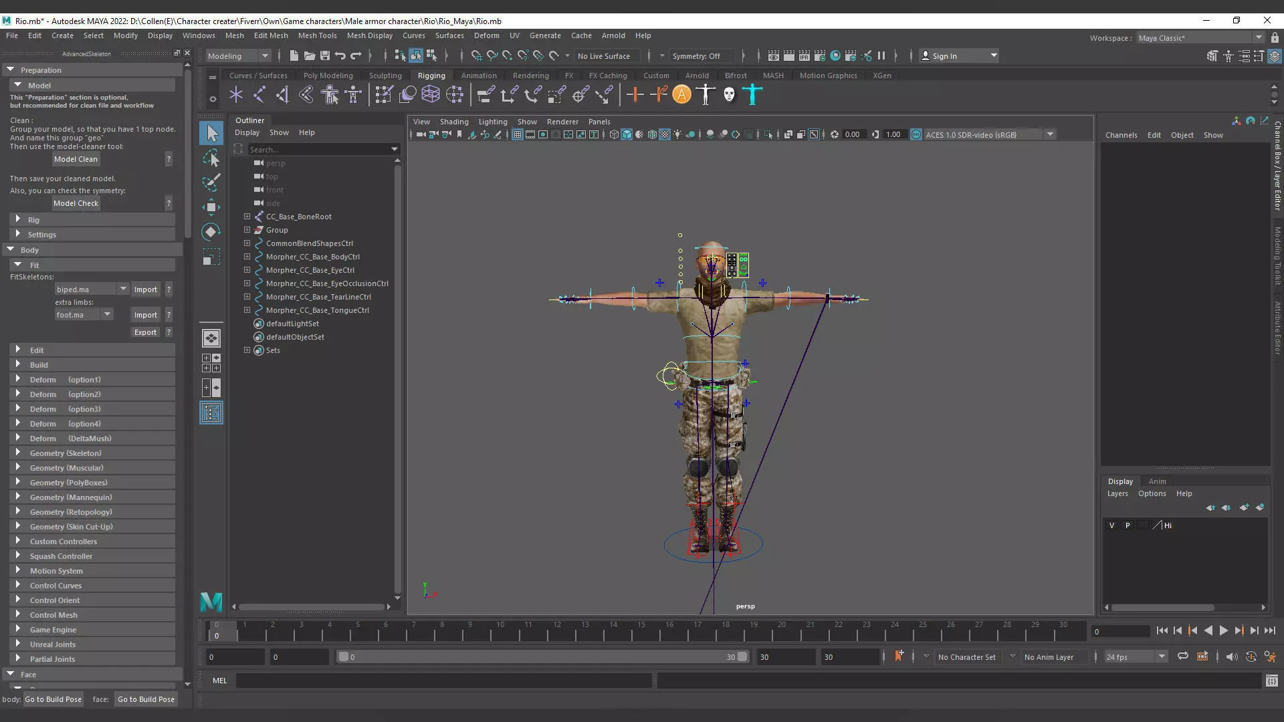Toggle the V visibility box on layer
Image resolution: width=1284 pixels, height=722 pixels.
point(1111,525)
